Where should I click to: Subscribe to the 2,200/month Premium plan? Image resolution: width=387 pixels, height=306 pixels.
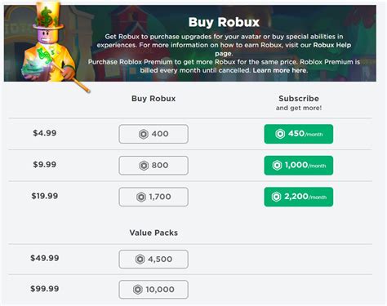coord(299,197)
